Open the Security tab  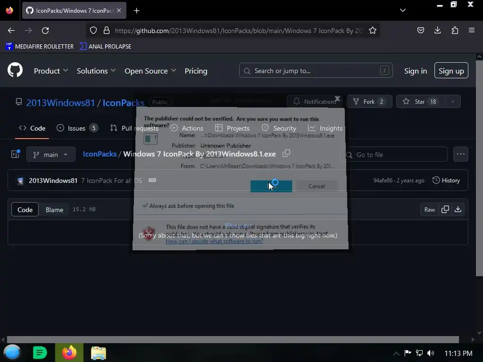(x=279, y=128)
